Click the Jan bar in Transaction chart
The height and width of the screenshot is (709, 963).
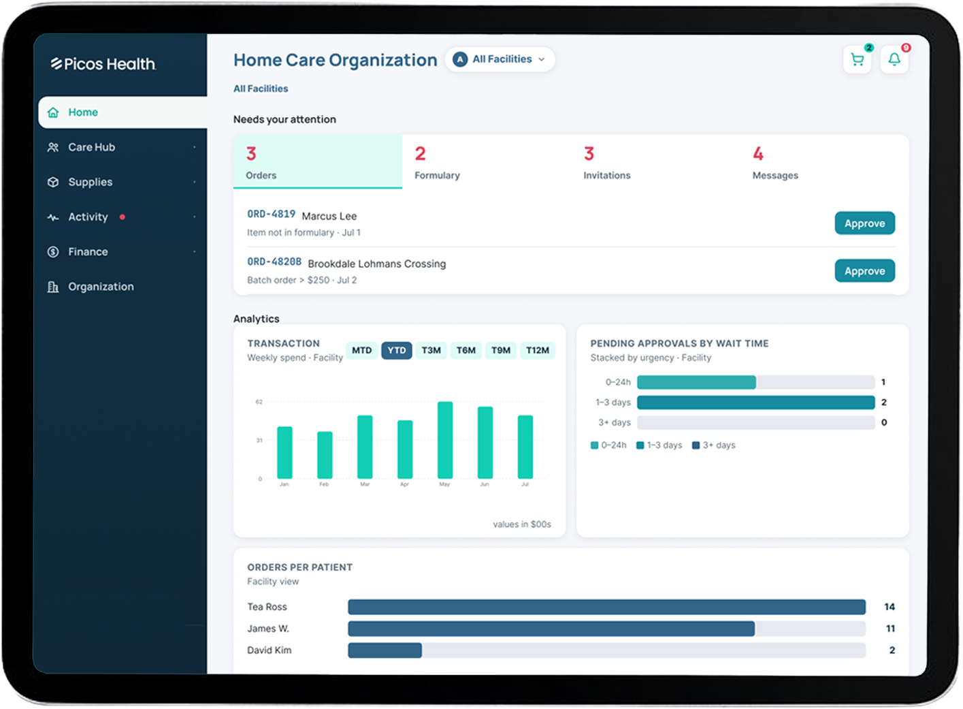tap(284, 453)
